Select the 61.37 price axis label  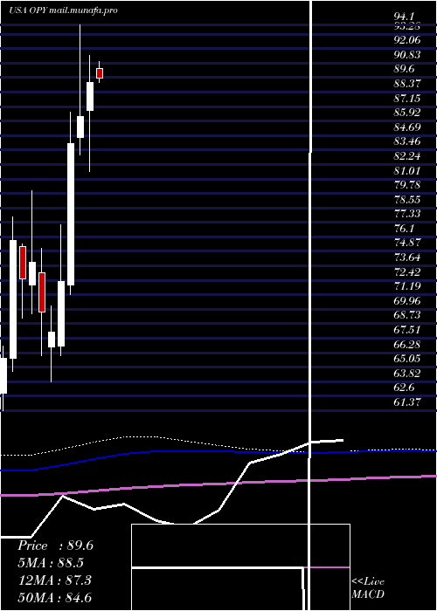(x=407, y=402)
